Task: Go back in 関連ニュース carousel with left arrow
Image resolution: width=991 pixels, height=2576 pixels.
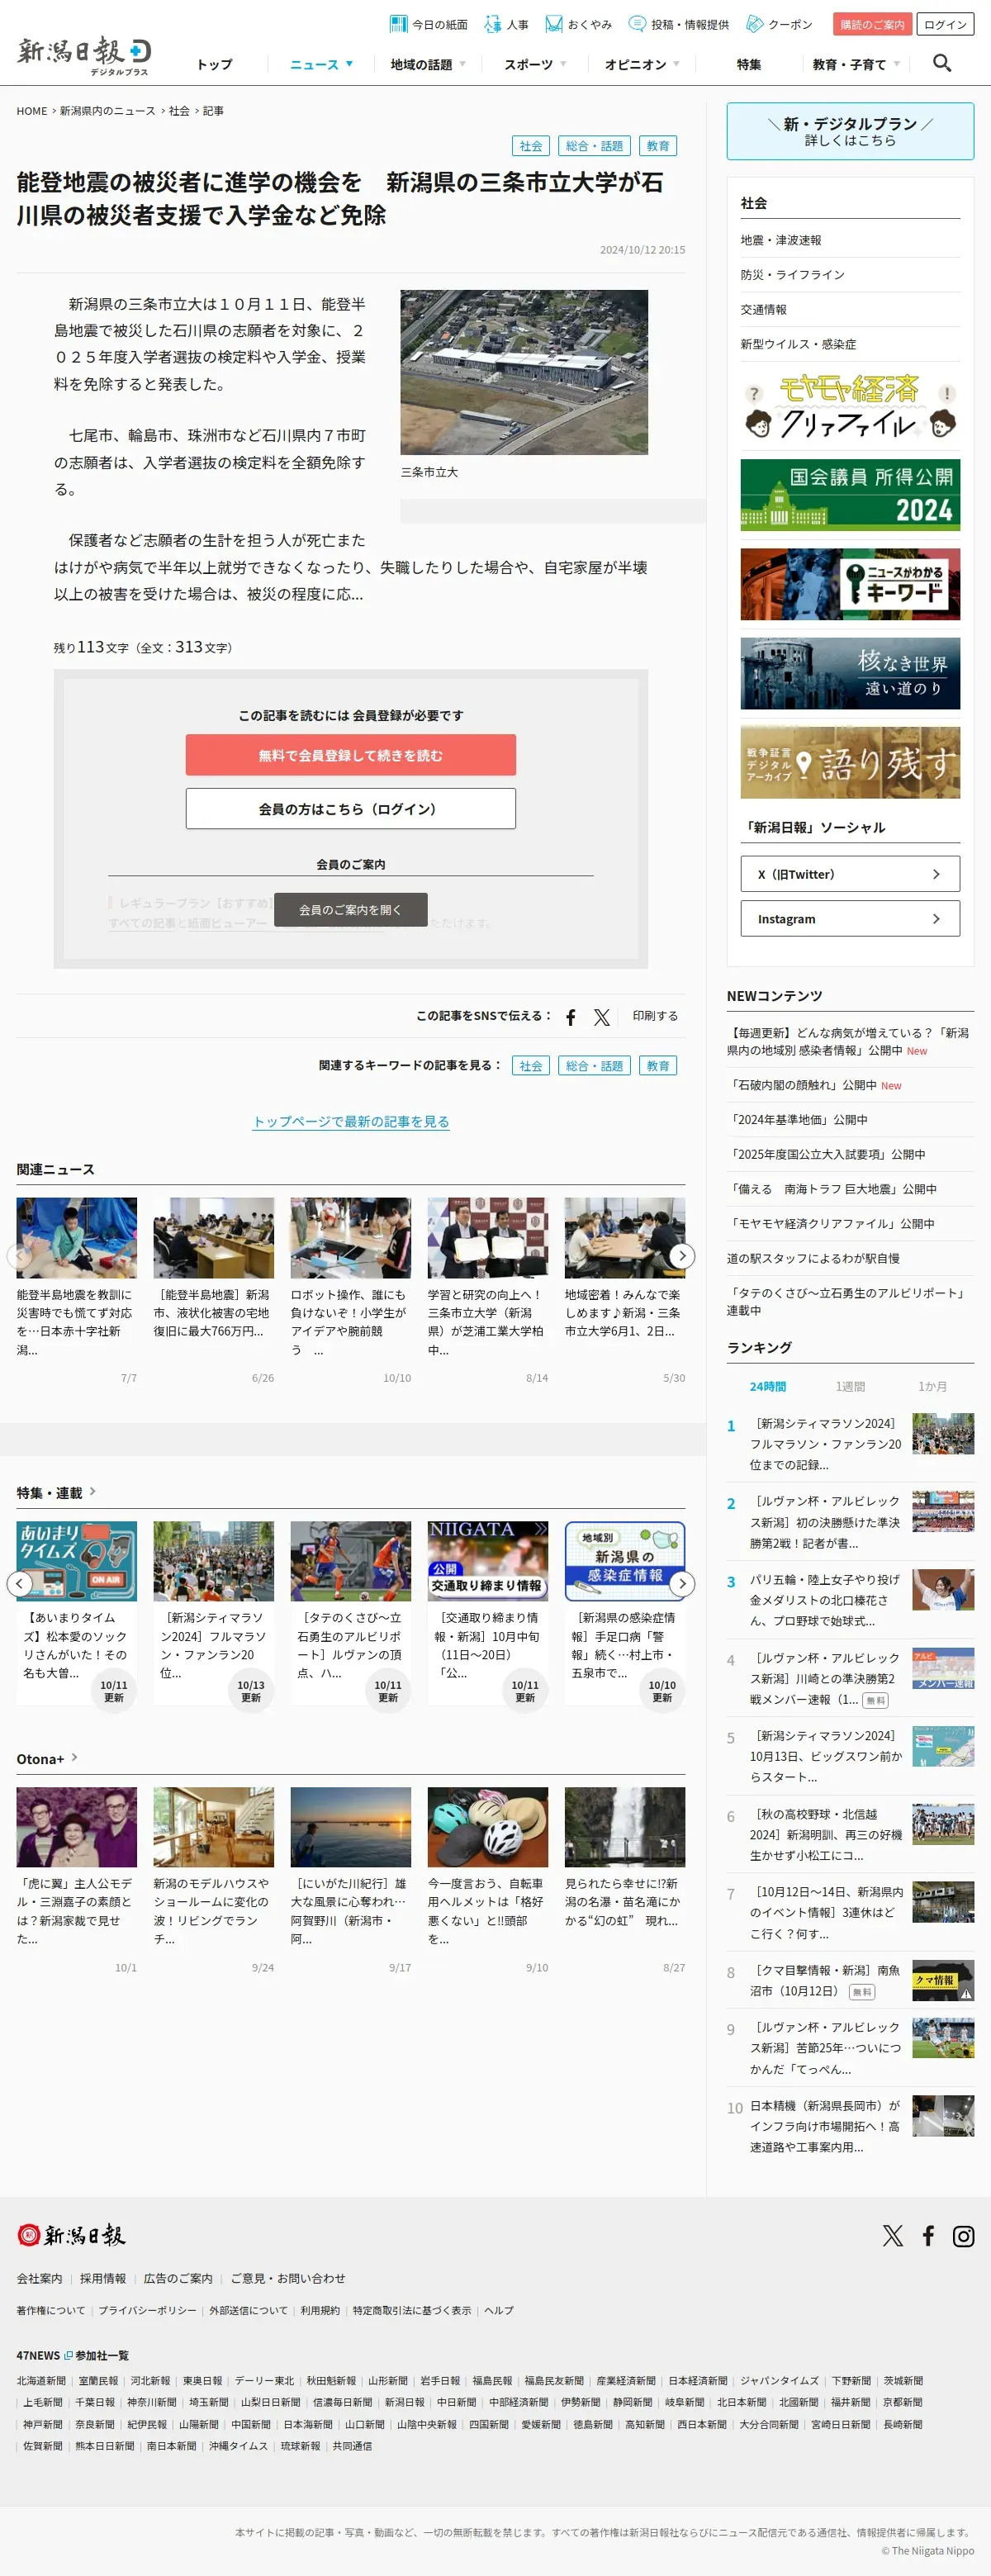Action: pyautogui.click(x=19, y=1255)
